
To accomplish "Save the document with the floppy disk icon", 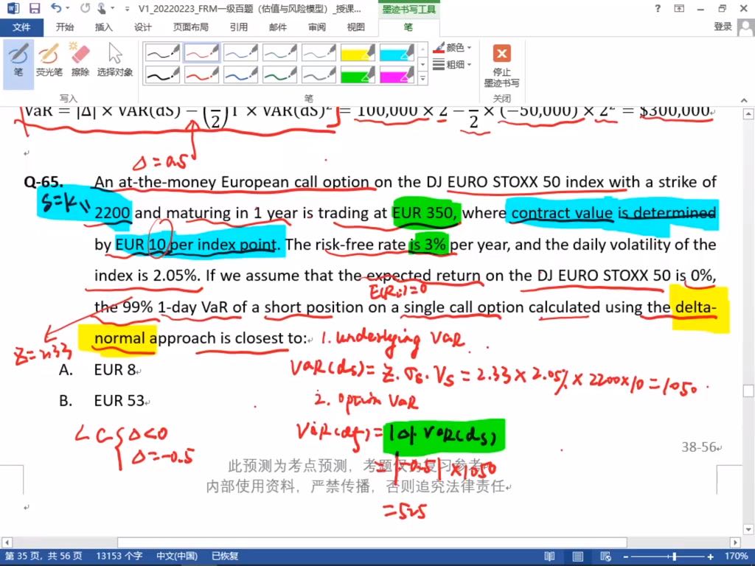I will (35, 9).
